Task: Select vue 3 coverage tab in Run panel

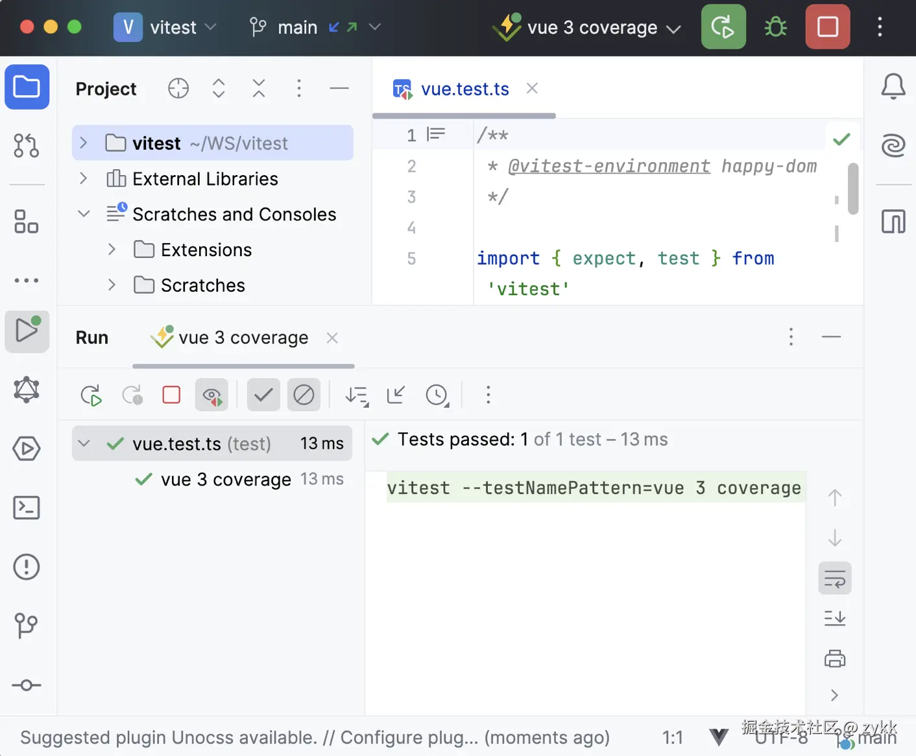Action: point(243,338)
